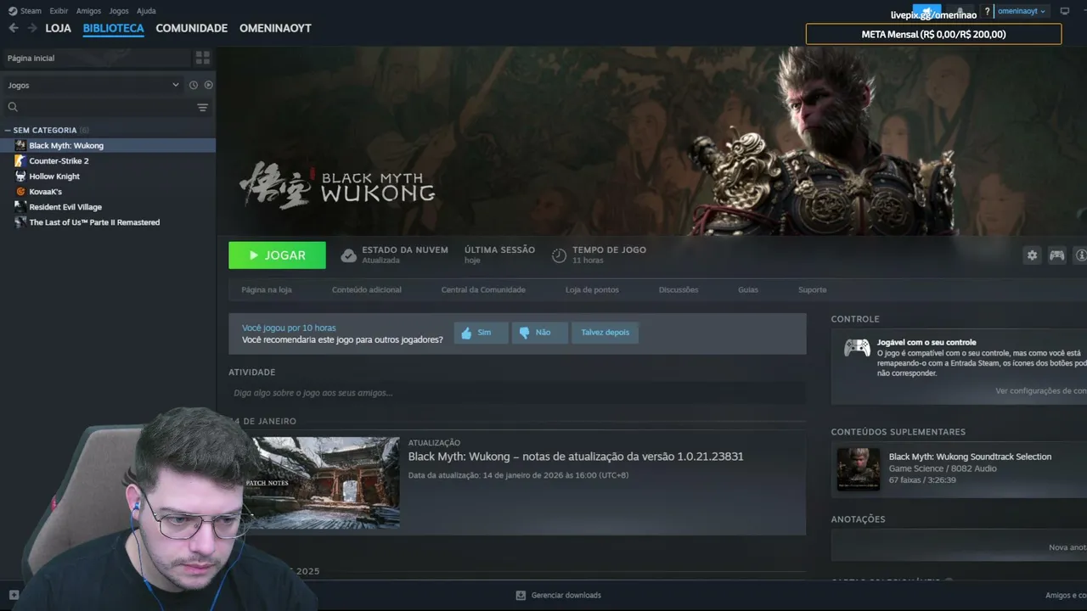This screenshot has height=611, width=1087.
Task: Click the cloud status icon
Action: pos(348,255)
